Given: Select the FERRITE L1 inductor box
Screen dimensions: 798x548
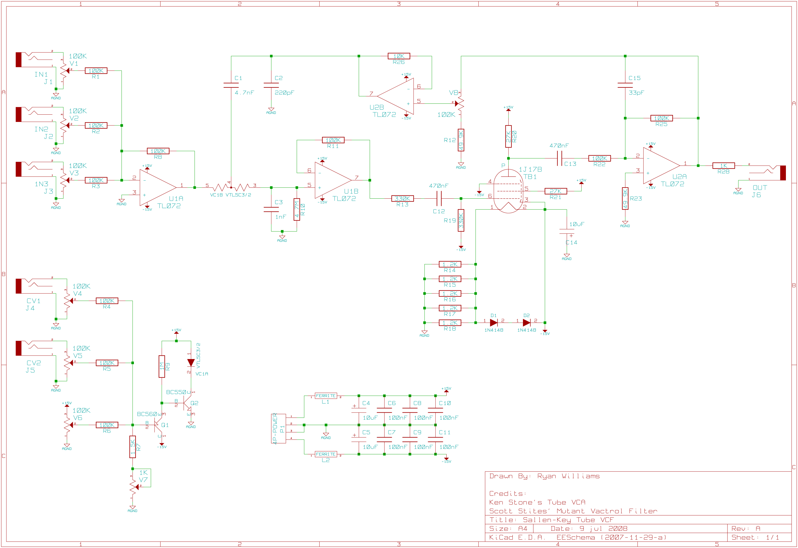Looking at the screenshot, I should 326,396.
